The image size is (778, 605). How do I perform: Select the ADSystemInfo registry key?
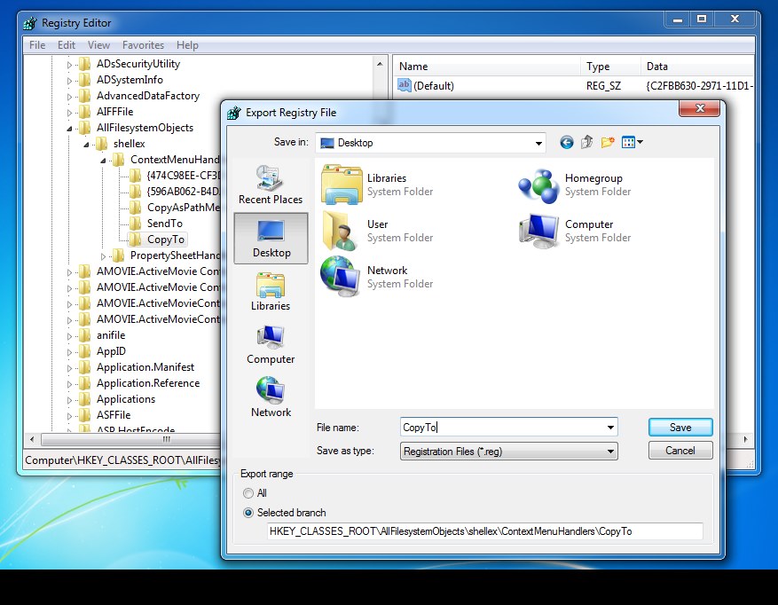tap(130, 80)
